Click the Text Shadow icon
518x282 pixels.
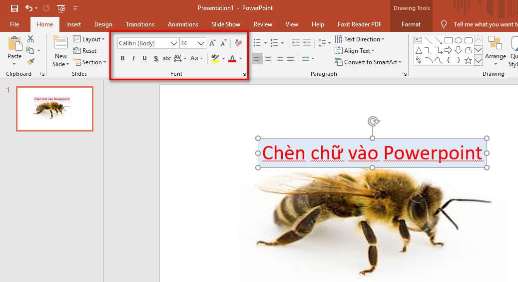coord(156,59)
